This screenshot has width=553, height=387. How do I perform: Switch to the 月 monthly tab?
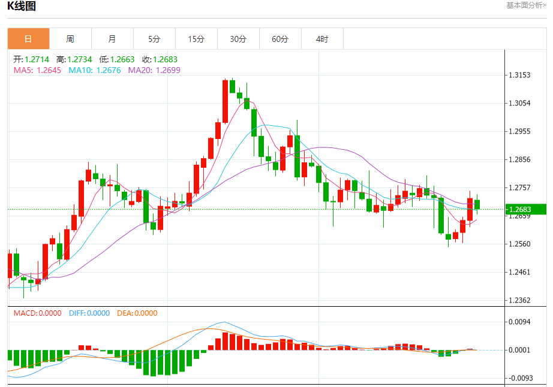pyautogui.click(x=112, y=39)
